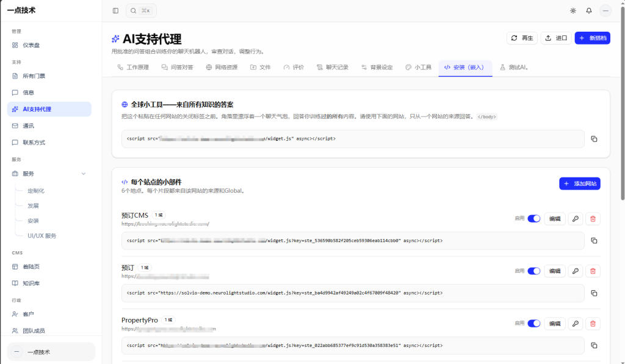Open 着陆页 in sidebar
Viewport: 625px width, 364px height.
[49, 266]
